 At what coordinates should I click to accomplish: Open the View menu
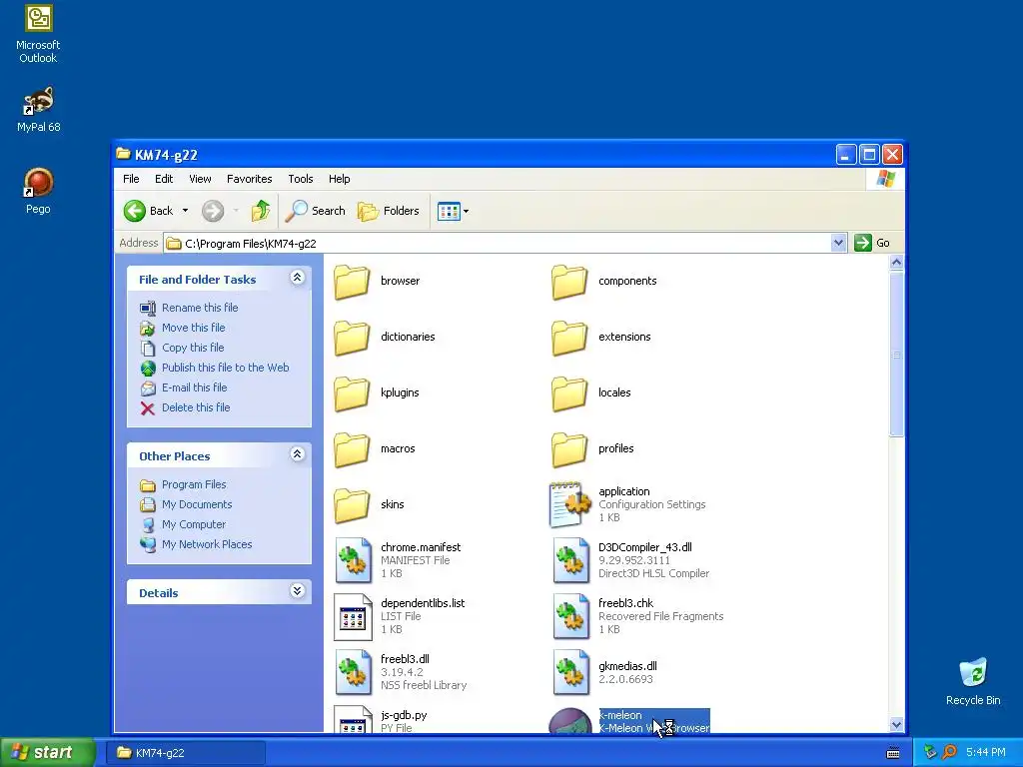coord(200,179)
